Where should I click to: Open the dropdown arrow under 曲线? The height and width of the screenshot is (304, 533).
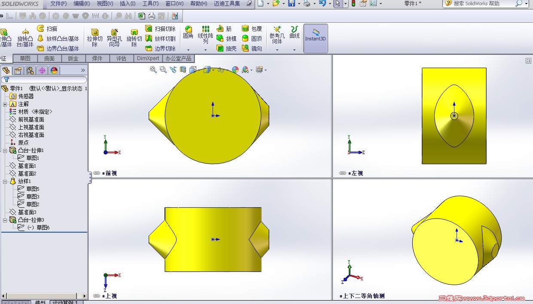pos(294,50)
